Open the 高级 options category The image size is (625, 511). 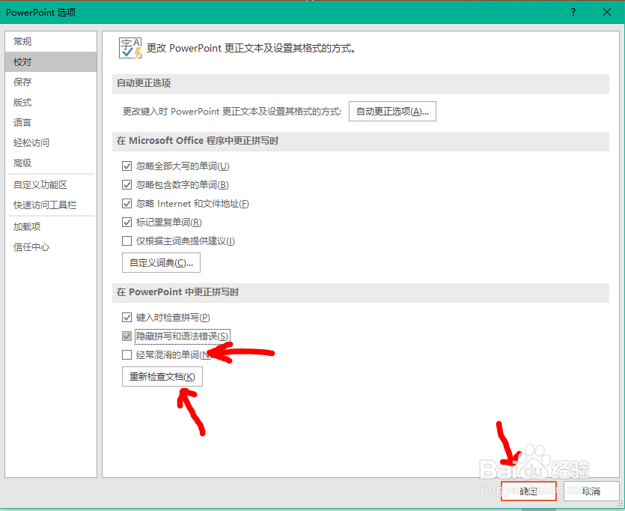pyautogui.click(x=51, y=163)
